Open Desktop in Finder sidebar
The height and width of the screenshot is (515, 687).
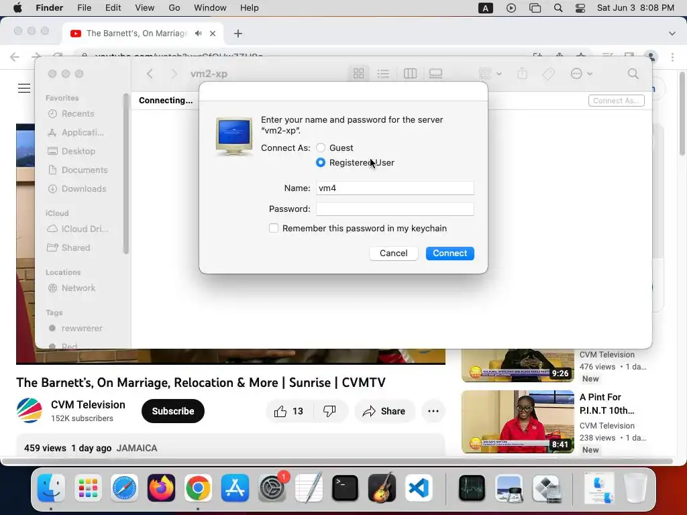78,152
